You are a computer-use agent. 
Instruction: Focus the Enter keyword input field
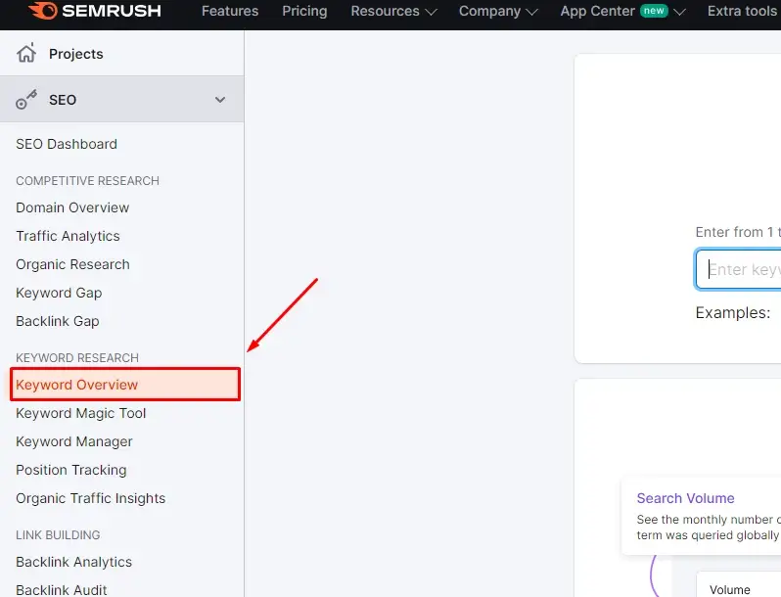pos(738,269)
